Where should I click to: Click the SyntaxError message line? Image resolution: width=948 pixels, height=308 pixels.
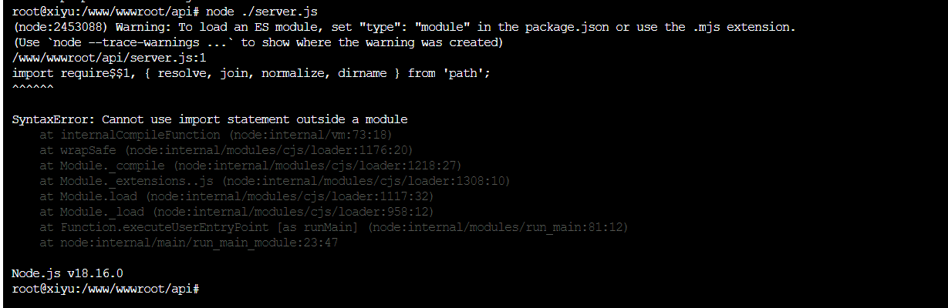coord(210,119)
